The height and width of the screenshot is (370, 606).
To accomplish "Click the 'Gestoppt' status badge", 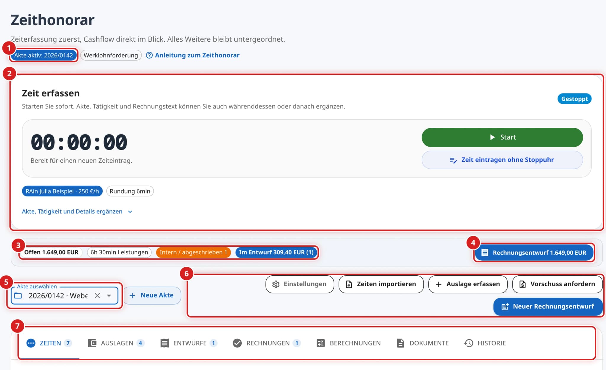I will pyautogui.click(x=574, y=99).
